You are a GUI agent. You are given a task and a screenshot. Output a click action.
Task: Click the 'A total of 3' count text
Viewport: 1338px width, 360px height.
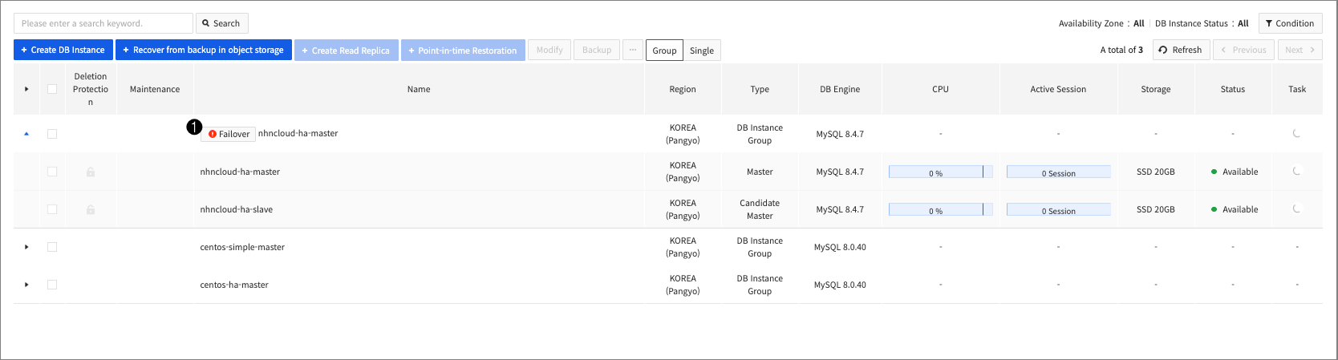point(1121,50)
